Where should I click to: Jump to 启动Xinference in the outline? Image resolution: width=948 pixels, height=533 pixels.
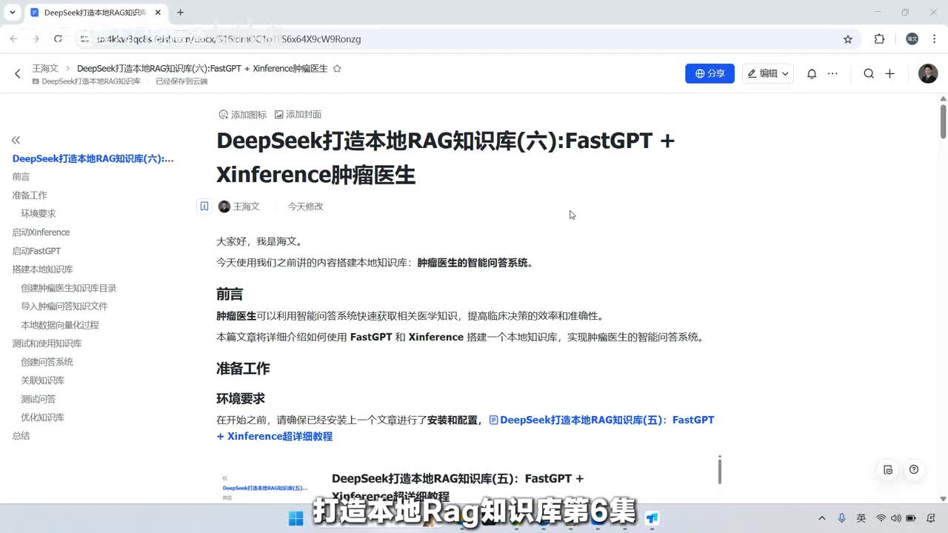pyautogui.click(x=41, y=232)
